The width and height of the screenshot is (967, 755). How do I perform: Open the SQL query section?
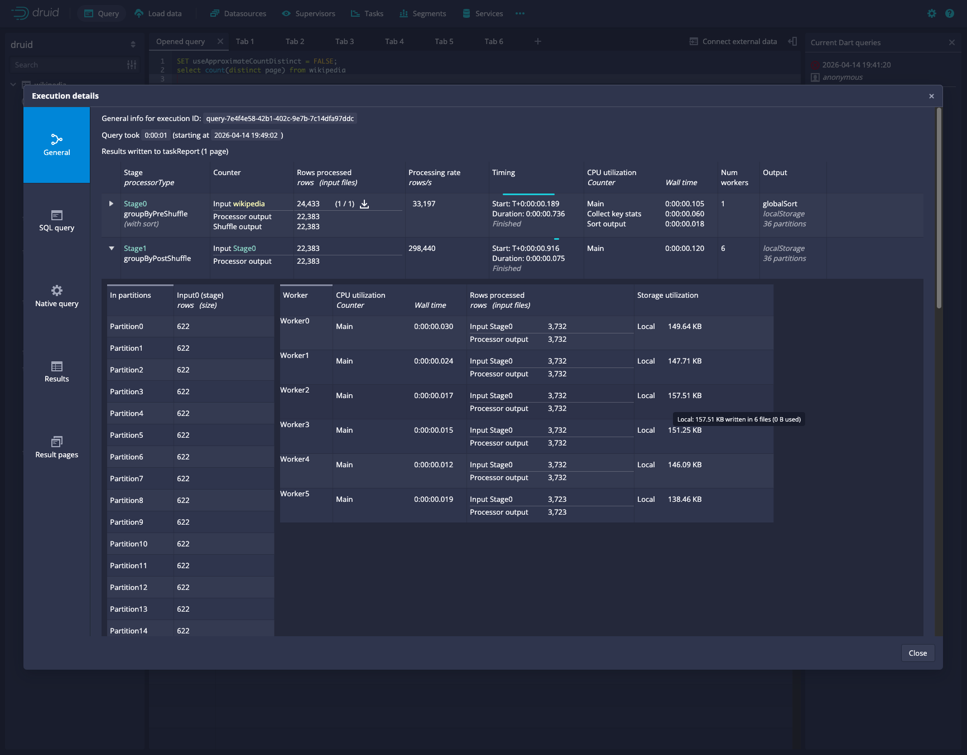tap(56, 221)
